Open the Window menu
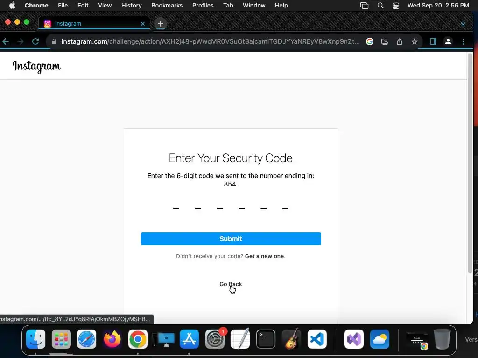The image size is (478, 358). coord(254,5)
